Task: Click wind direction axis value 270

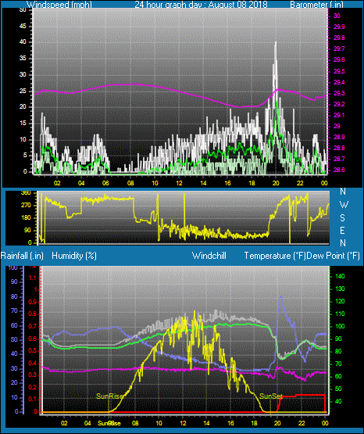Action: coord(26,206)
